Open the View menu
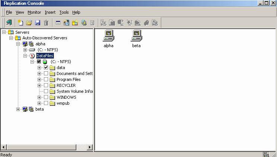 20,12
